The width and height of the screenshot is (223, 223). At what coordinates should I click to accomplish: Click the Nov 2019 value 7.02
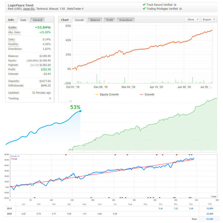[x=176, y=209]
